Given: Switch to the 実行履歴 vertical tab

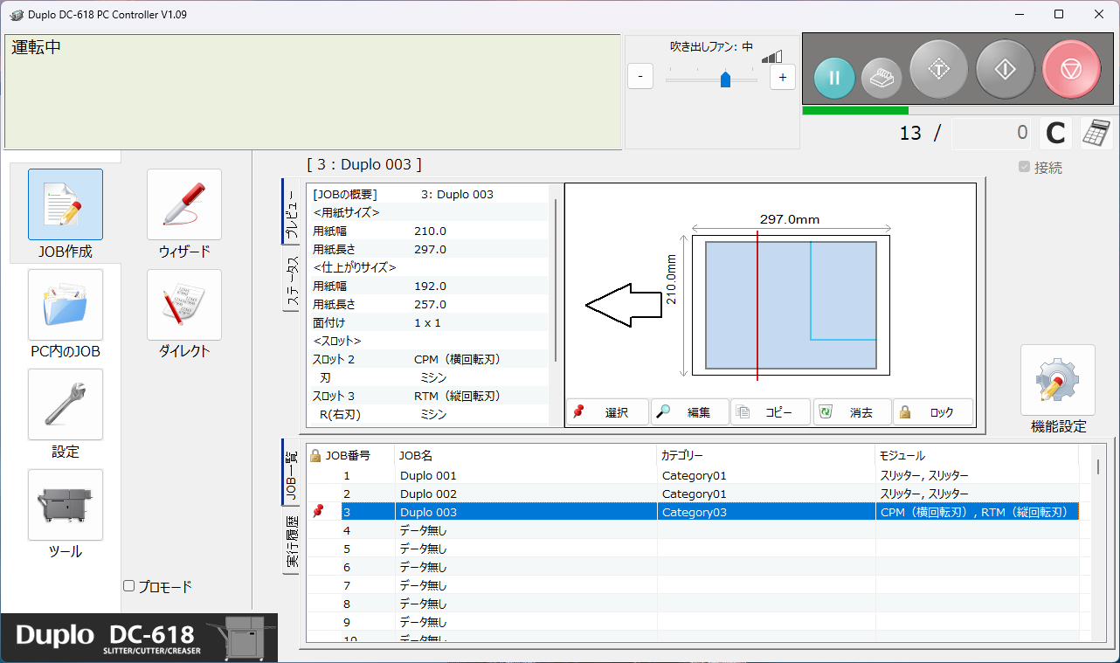Looking at the screenshot, I should (x=293, y=542).
